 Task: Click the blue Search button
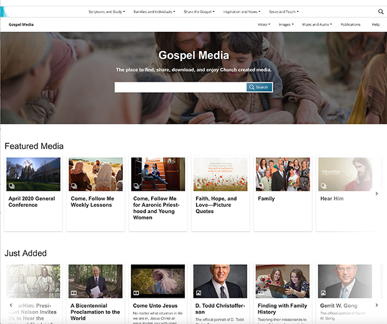click(x=259, y=87)
